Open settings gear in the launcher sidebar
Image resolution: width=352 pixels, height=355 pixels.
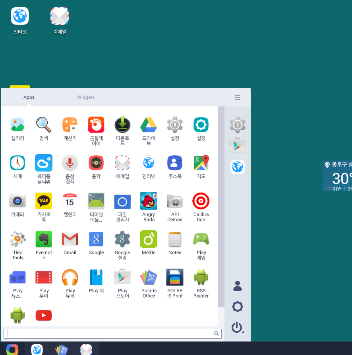point(238,125)
